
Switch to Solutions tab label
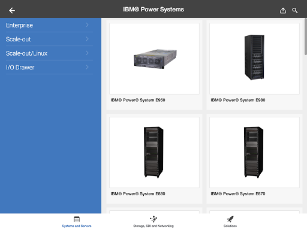coord(230,226)
